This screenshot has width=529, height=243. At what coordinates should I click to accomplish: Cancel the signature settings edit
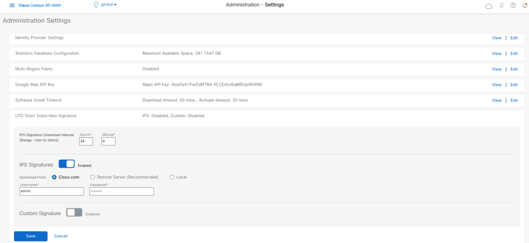[61, 236]
